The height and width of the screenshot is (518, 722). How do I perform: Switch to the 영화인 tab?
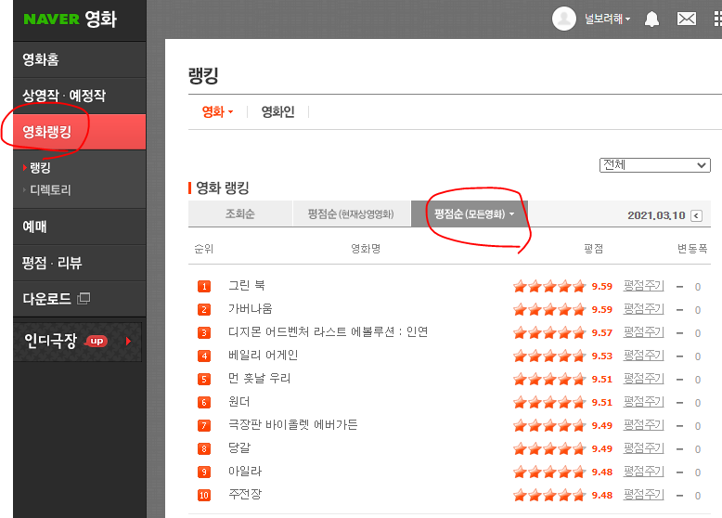(277, 112)
